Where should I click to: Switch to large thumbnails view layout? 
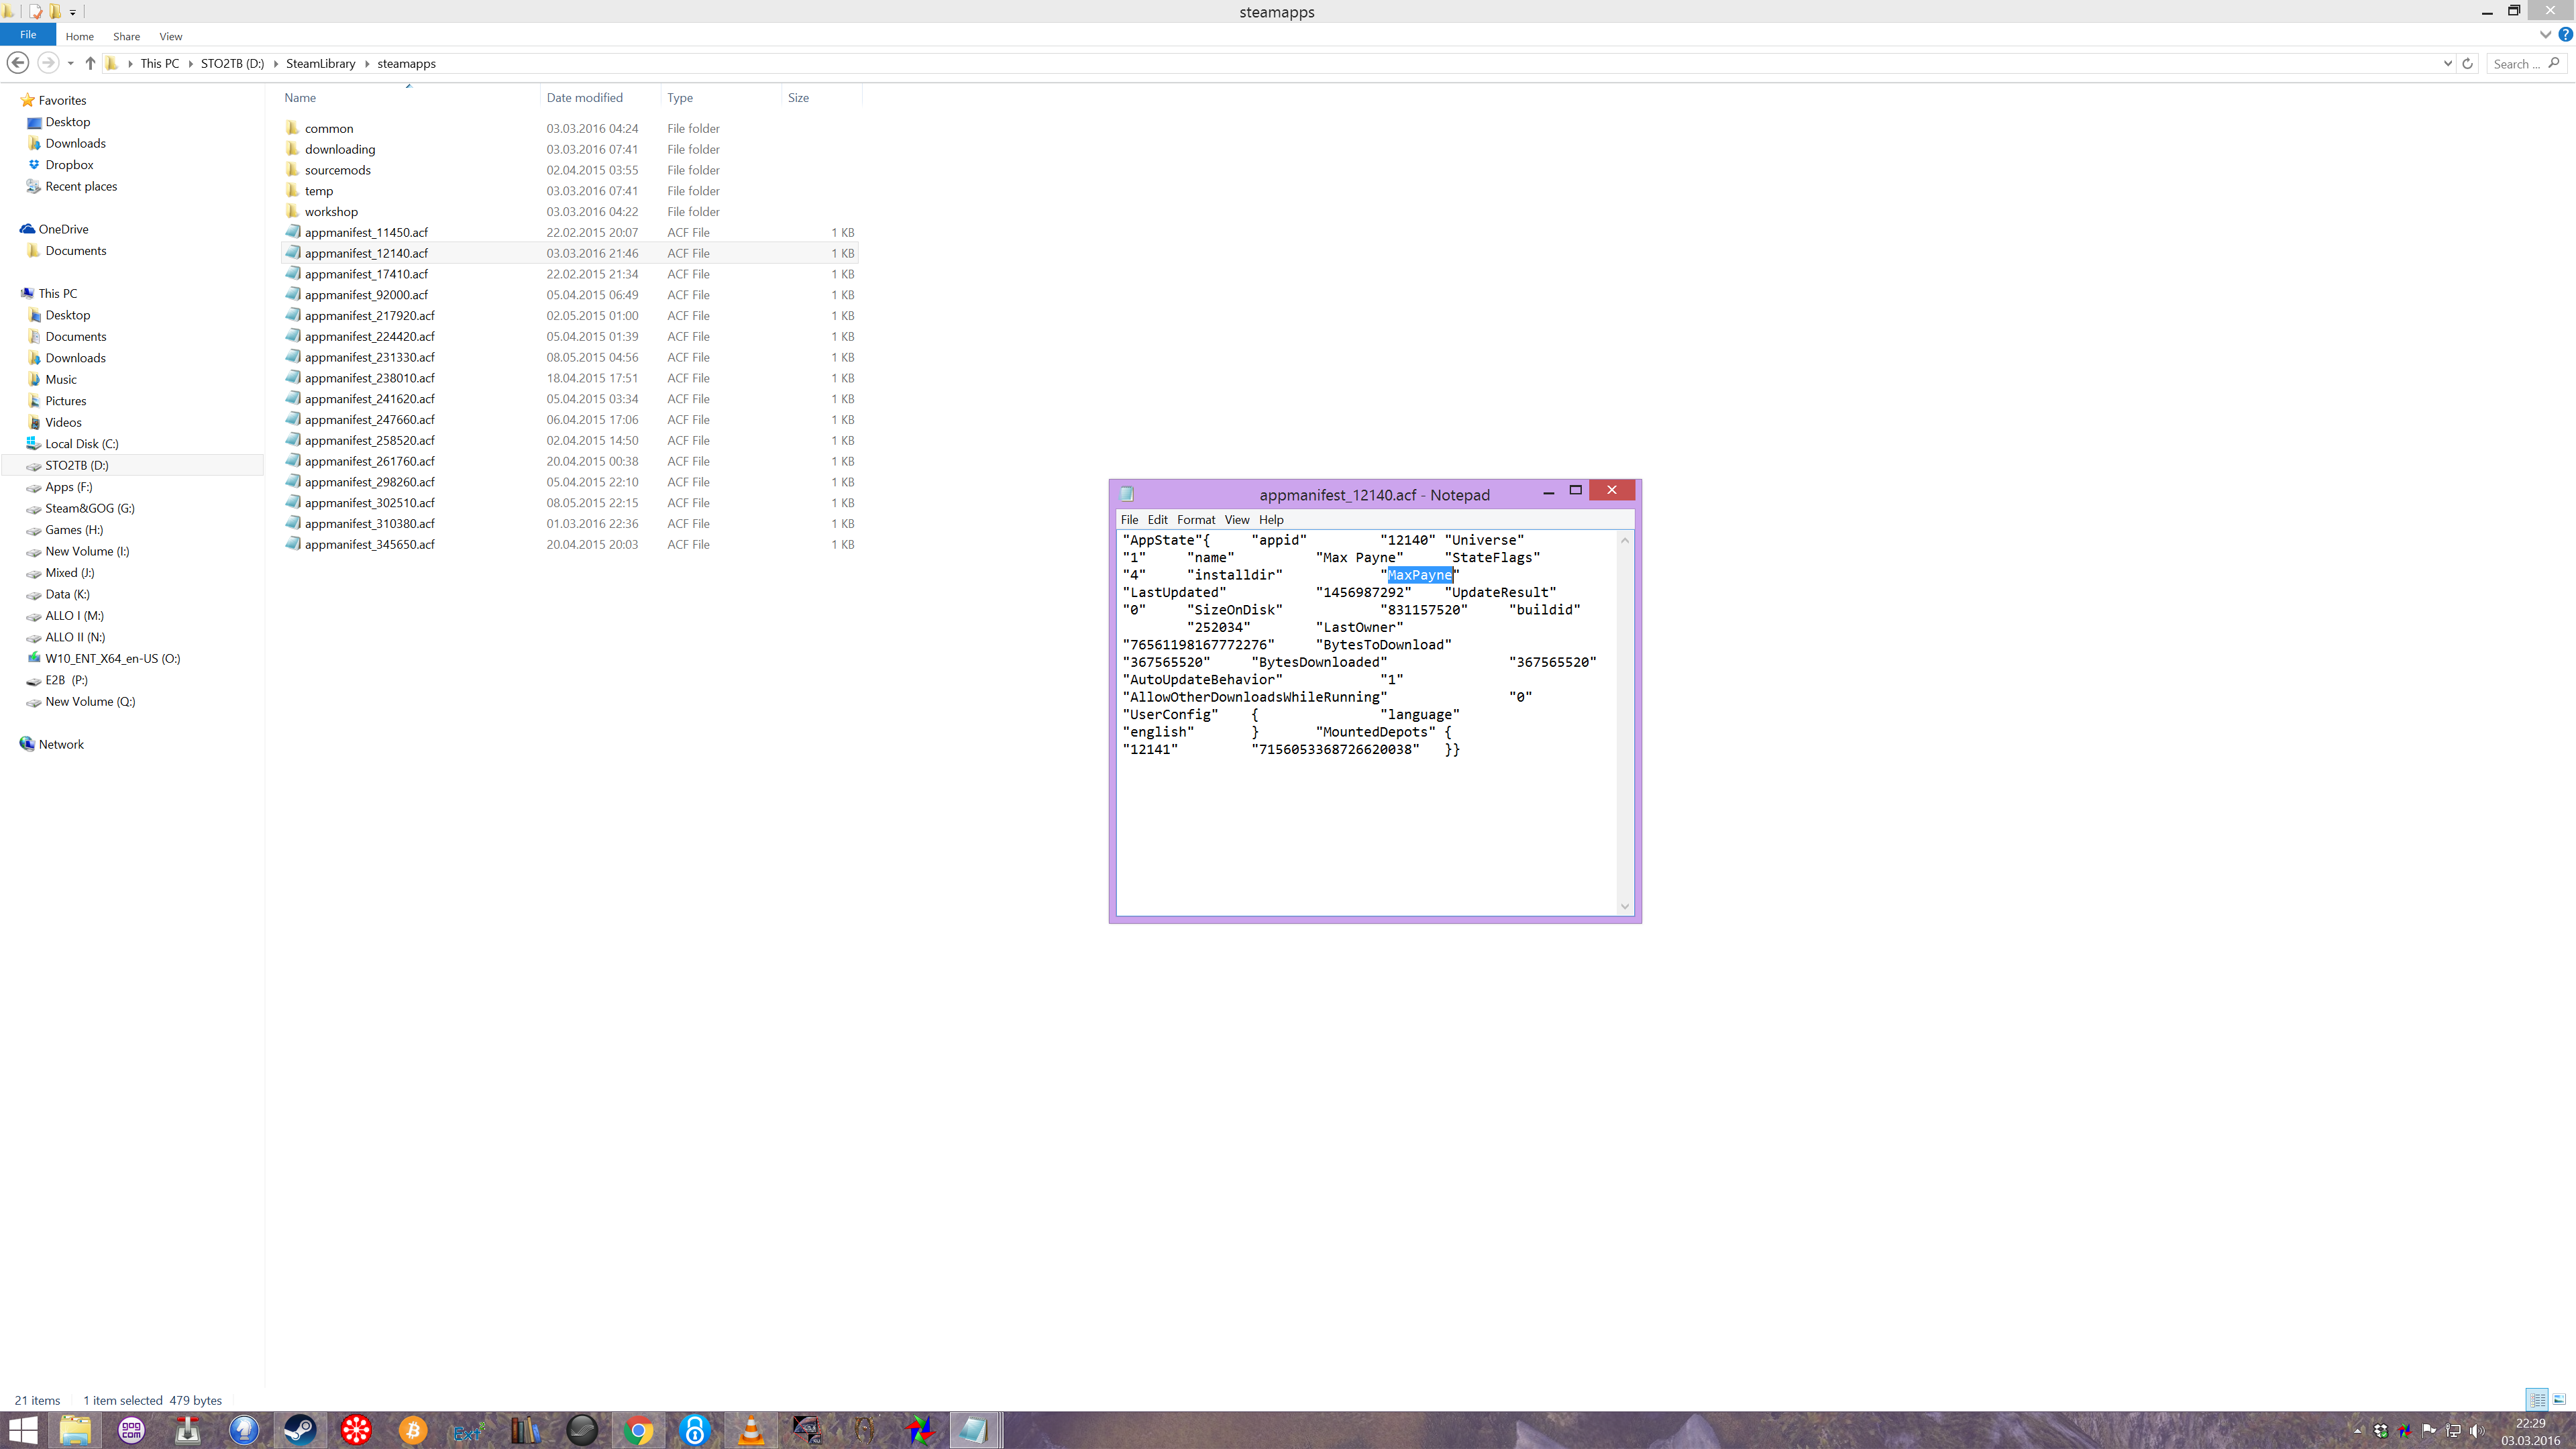tap(2559, 1399)
